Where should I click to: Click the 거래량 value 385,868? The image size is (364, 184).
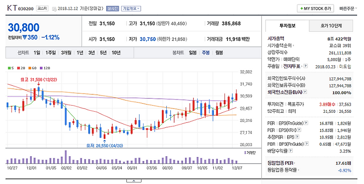point(231,23)
